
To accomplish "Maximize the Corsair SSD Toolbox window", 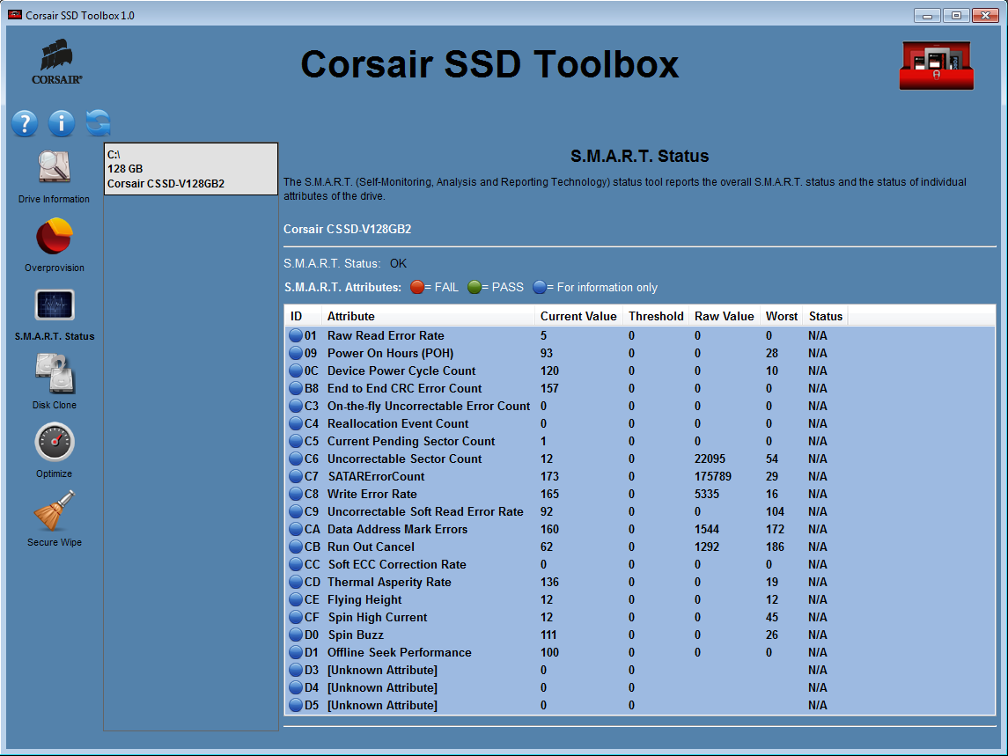I will [956, 16].
